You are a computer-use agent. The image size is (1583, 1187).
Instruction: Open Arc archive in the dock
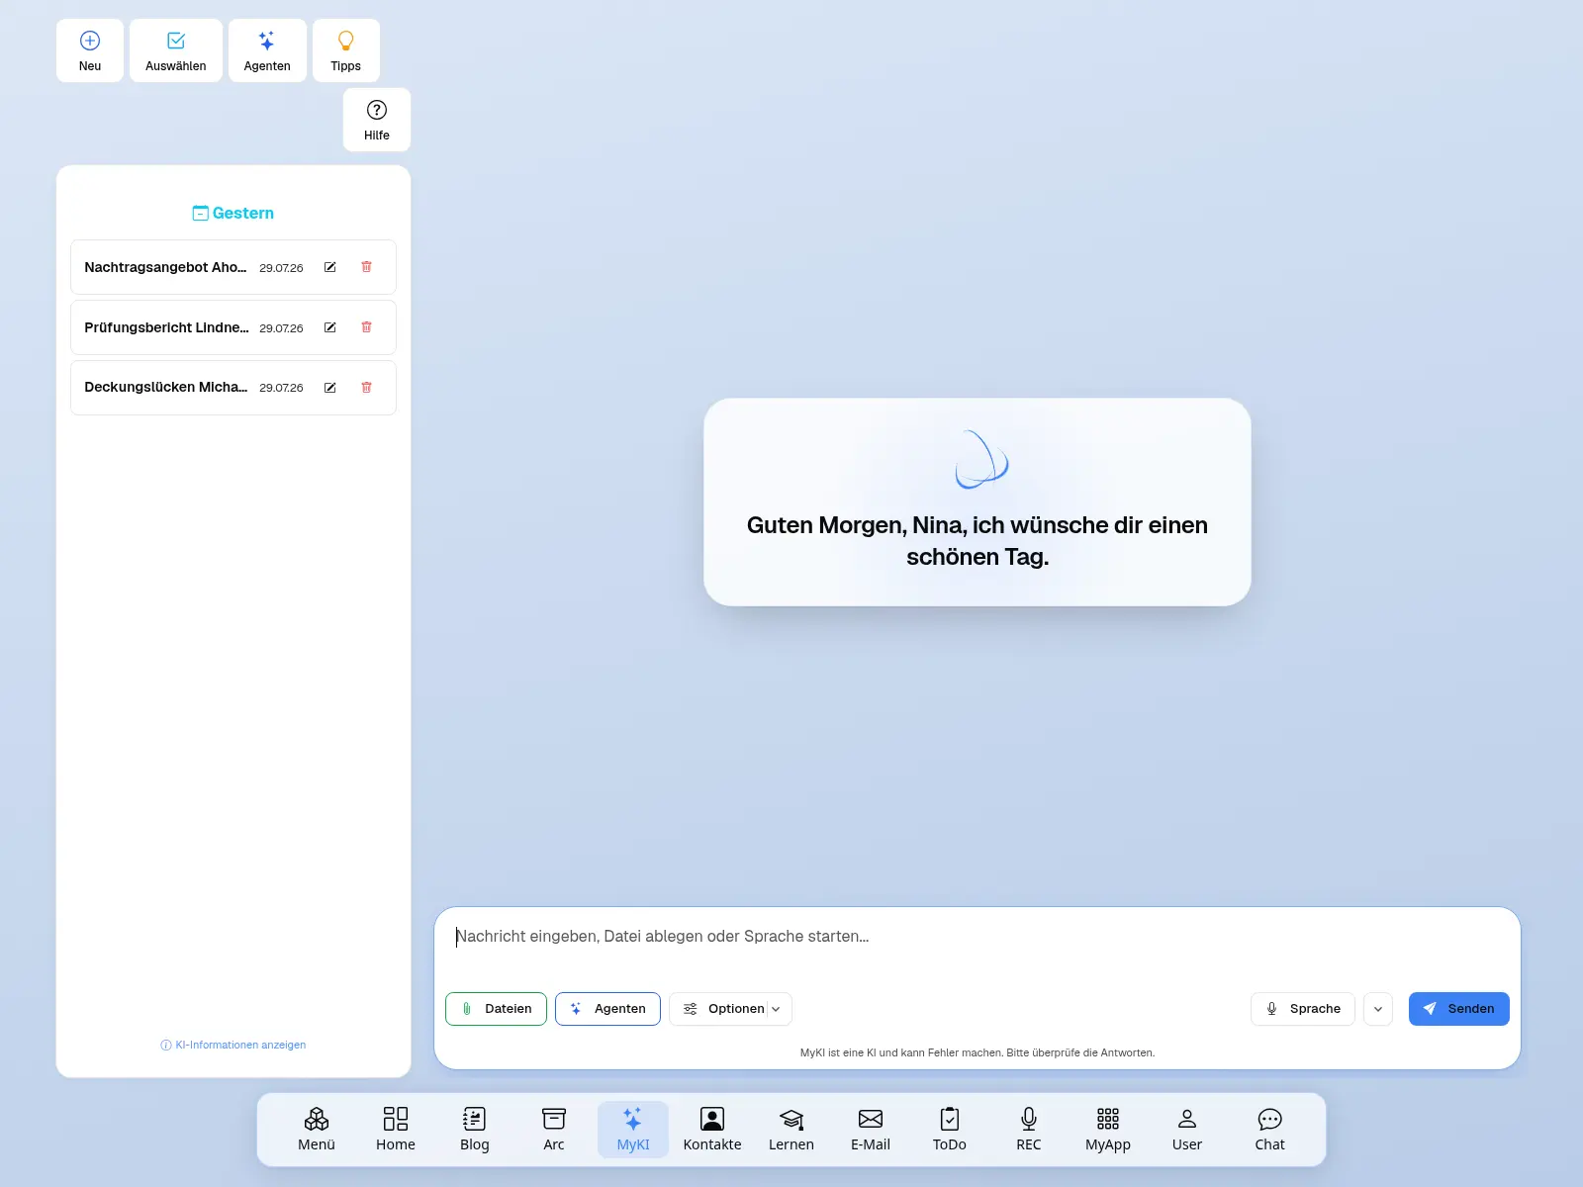click(x=554, y=1130)
